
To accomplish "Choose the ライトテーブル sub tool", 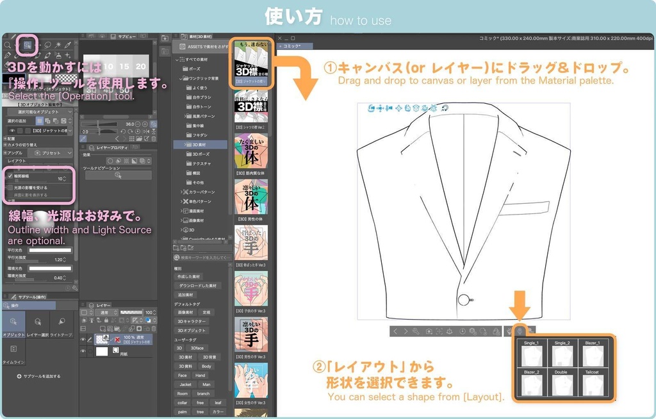I will (x=61, y=325).
